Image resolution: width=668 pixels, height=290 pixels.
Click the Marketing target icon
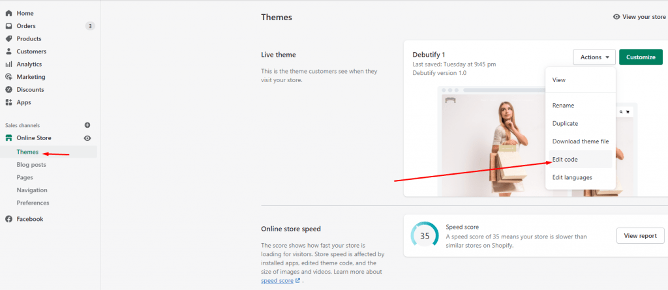point(8,77)
